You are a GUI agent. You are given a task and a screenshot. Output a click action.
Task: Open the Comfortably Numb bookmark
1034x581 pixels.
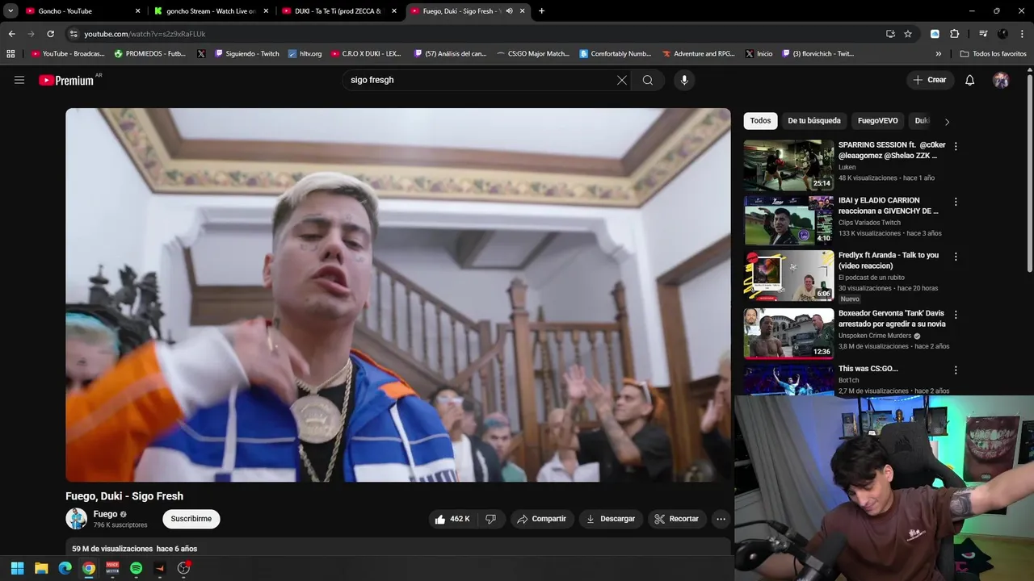tap(615, 53)
